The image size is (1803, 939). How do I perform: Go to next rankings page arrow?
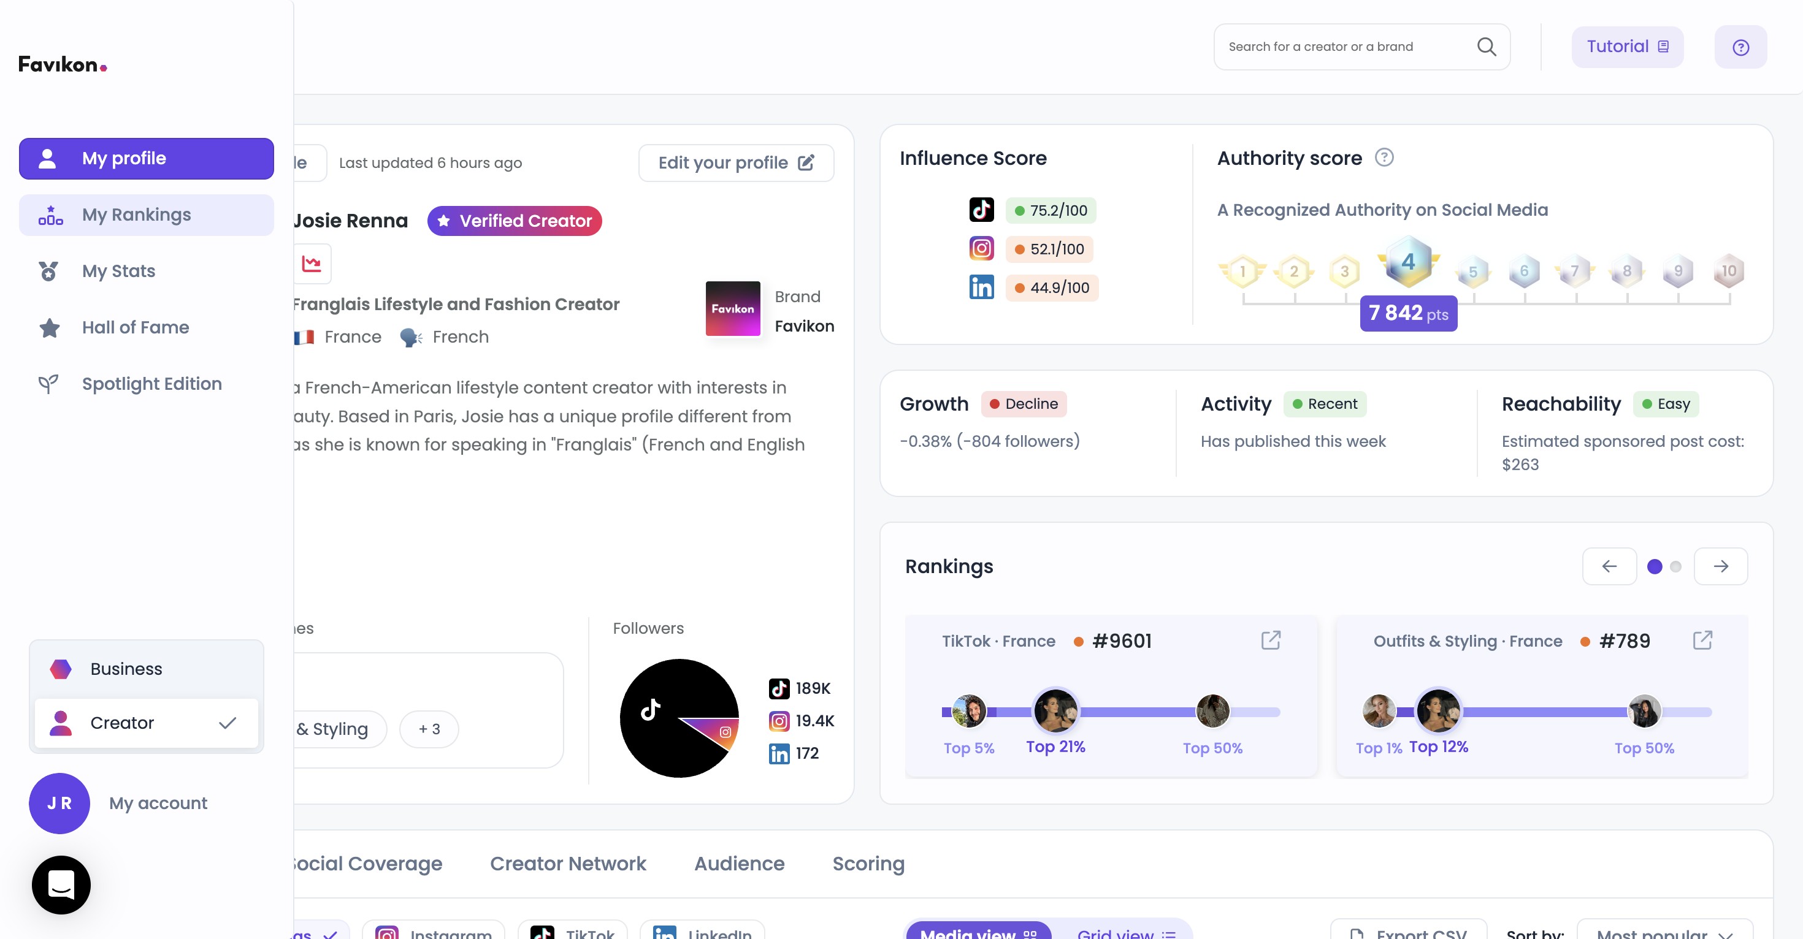(1720, 566)
